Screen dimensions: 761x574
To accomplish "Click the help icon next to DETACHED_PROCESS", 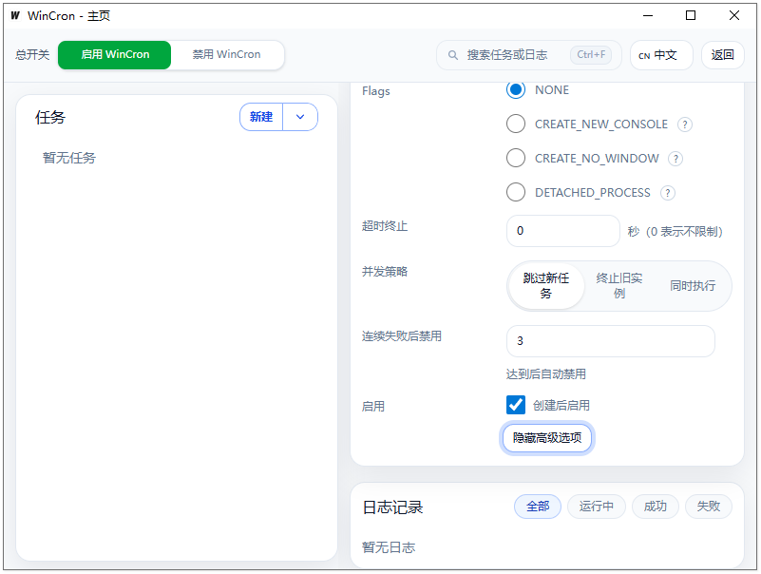I will tap(667, 192).
